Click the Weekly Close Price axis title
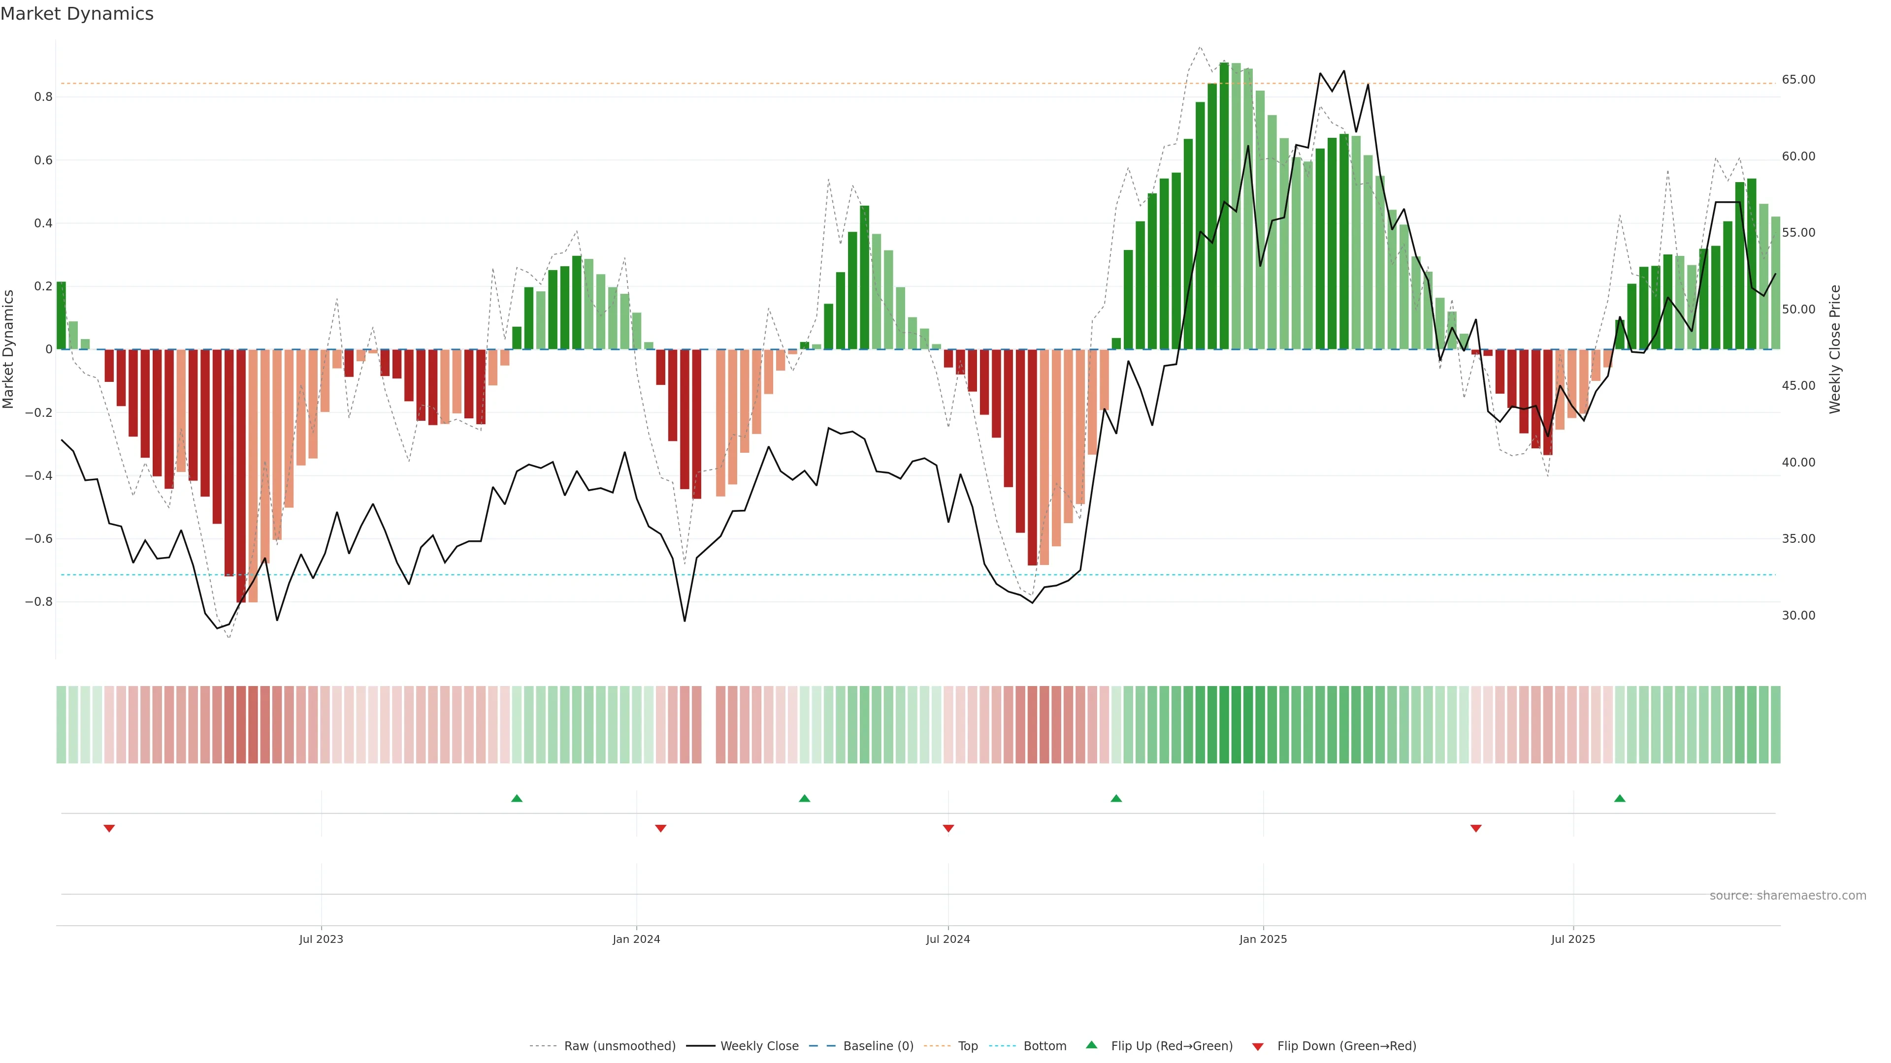This screenshot has width=1891, height=1063. coord(1835,349)
